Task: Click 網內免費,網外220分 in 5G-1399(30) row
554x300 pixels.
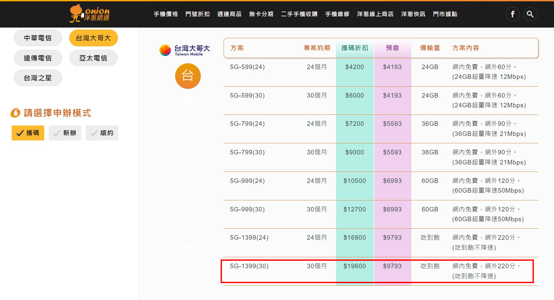Action: [486, 266]
